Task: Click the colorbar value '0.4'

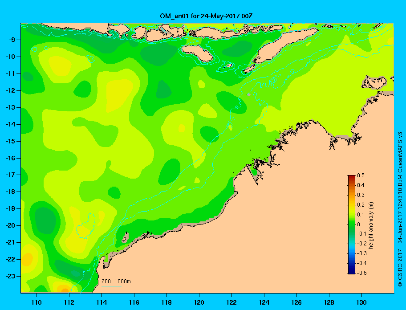Action: click(x=361, y=185)
